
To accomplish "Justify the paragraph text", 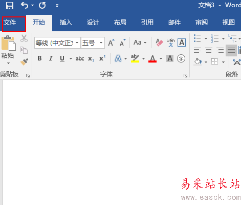I will coord(231,50).
